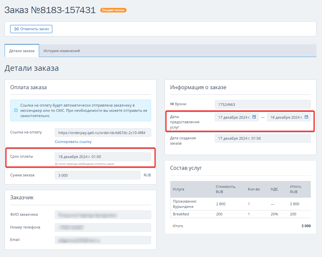
Task: Click the start date field 17 декабря 2024
Action: [x=237, y=117]
